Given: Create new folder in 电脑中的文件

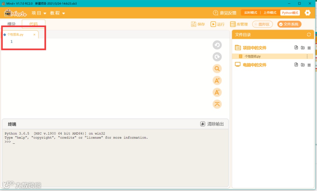Looking at the screenshot, I should 303,65.
